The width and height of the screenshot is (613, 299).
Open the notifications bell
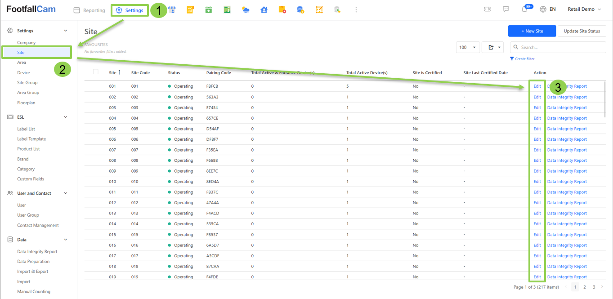click(525, 9)
